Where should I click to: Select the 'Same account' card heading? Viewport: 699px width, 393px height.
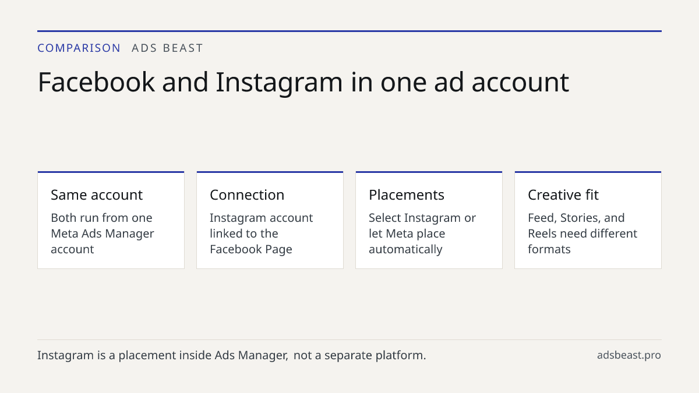pyautogui.click(x=97, y=195)
